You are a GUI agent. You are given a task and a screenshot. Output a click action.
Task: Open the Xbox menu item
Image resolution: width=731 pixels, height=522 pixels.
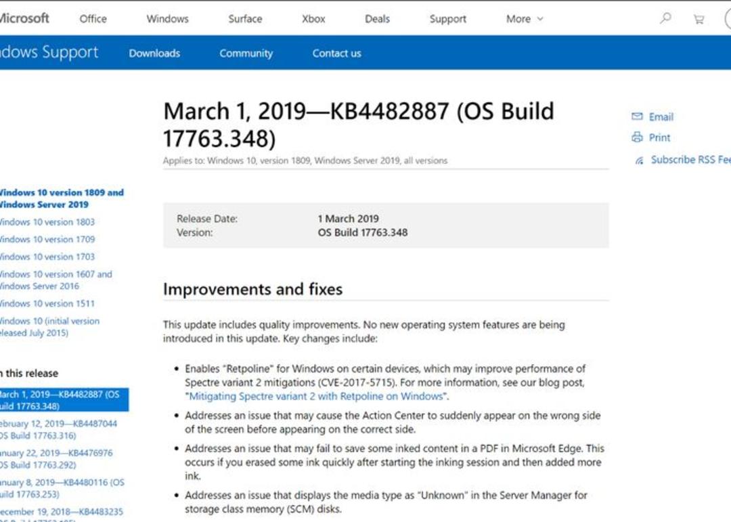point(313,19)
